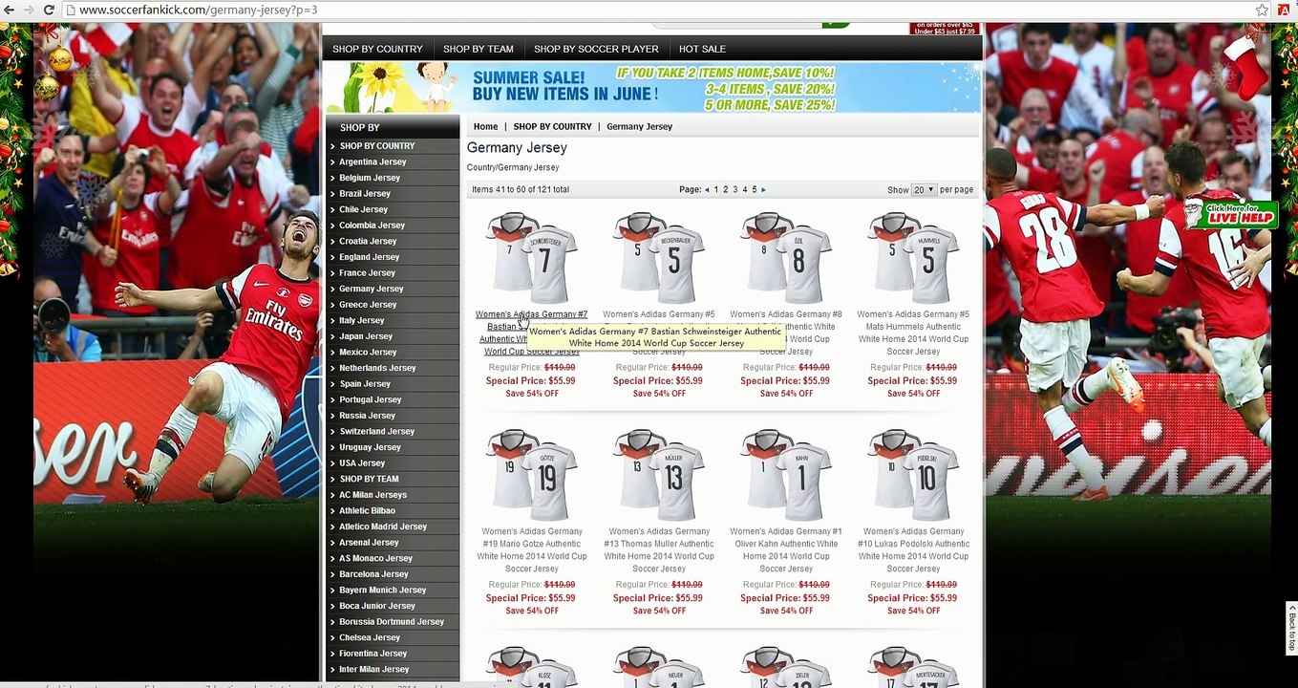Screen dimensions: 1298x688
Task: Click the Mario Gotze jersey title link
Action: (531, 550)
